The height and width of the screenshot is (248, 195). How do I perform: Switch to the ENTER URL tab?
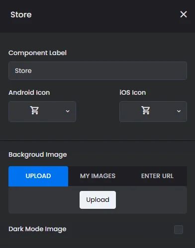click(157, 176)
